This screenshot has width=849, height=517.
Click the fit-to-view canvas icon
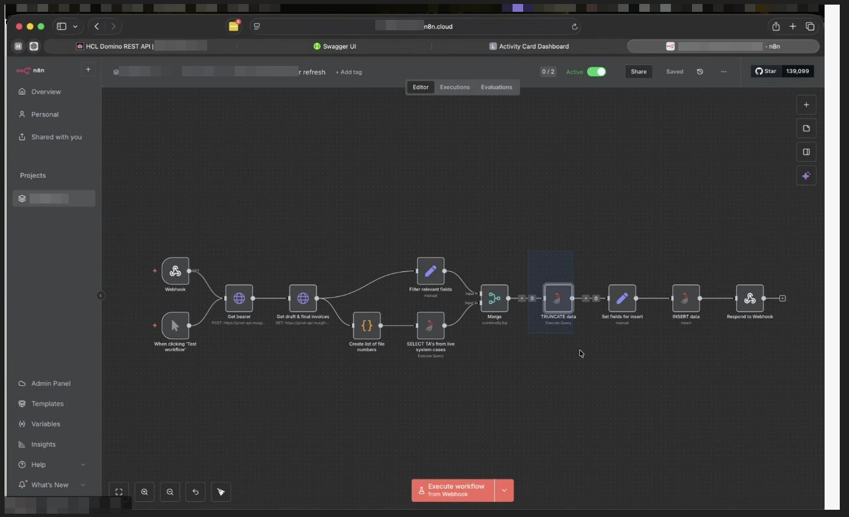(x=119, y=491)
